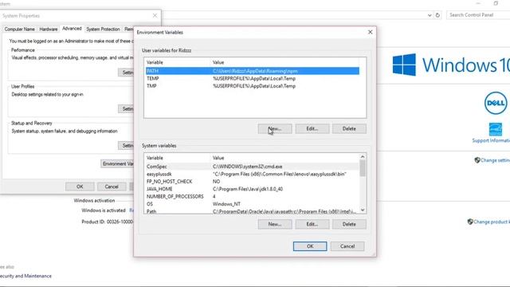This screenshot has height=287, width=510.
Task: Cancel the Environment Variables dialog
Action: click(x=347, y=246)
